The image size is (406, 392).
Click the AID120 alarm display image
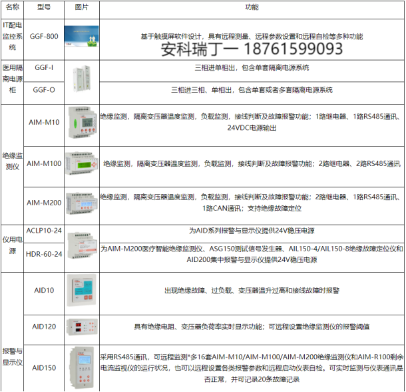click(x=82, y=327)
